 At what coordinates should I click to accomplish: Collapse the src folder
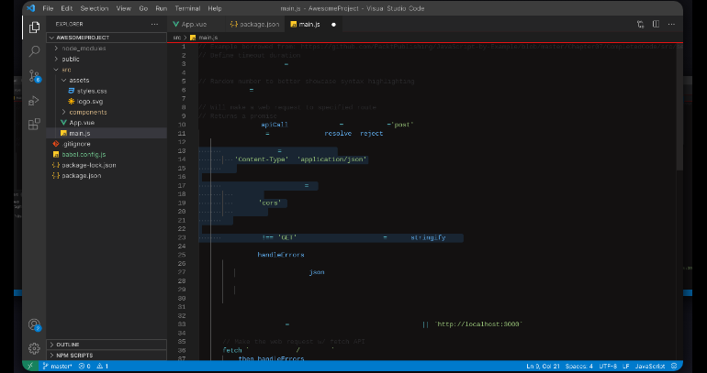point(107,70)
